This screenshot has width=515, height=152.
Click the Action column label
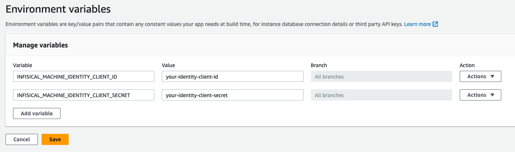[467, 65]
